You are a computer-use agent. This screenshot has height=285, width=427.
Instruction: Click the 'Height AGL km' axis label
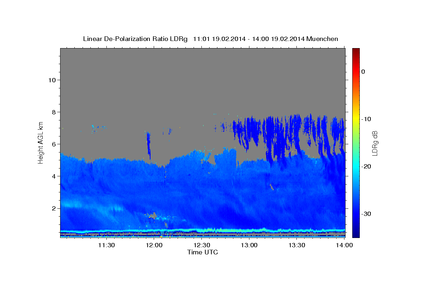41,142
